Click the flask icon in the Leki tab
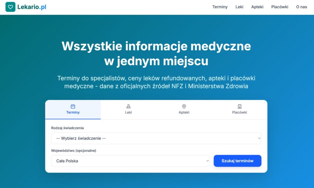The width and height of the screenshot is (314, 188). tap(128, 107)
